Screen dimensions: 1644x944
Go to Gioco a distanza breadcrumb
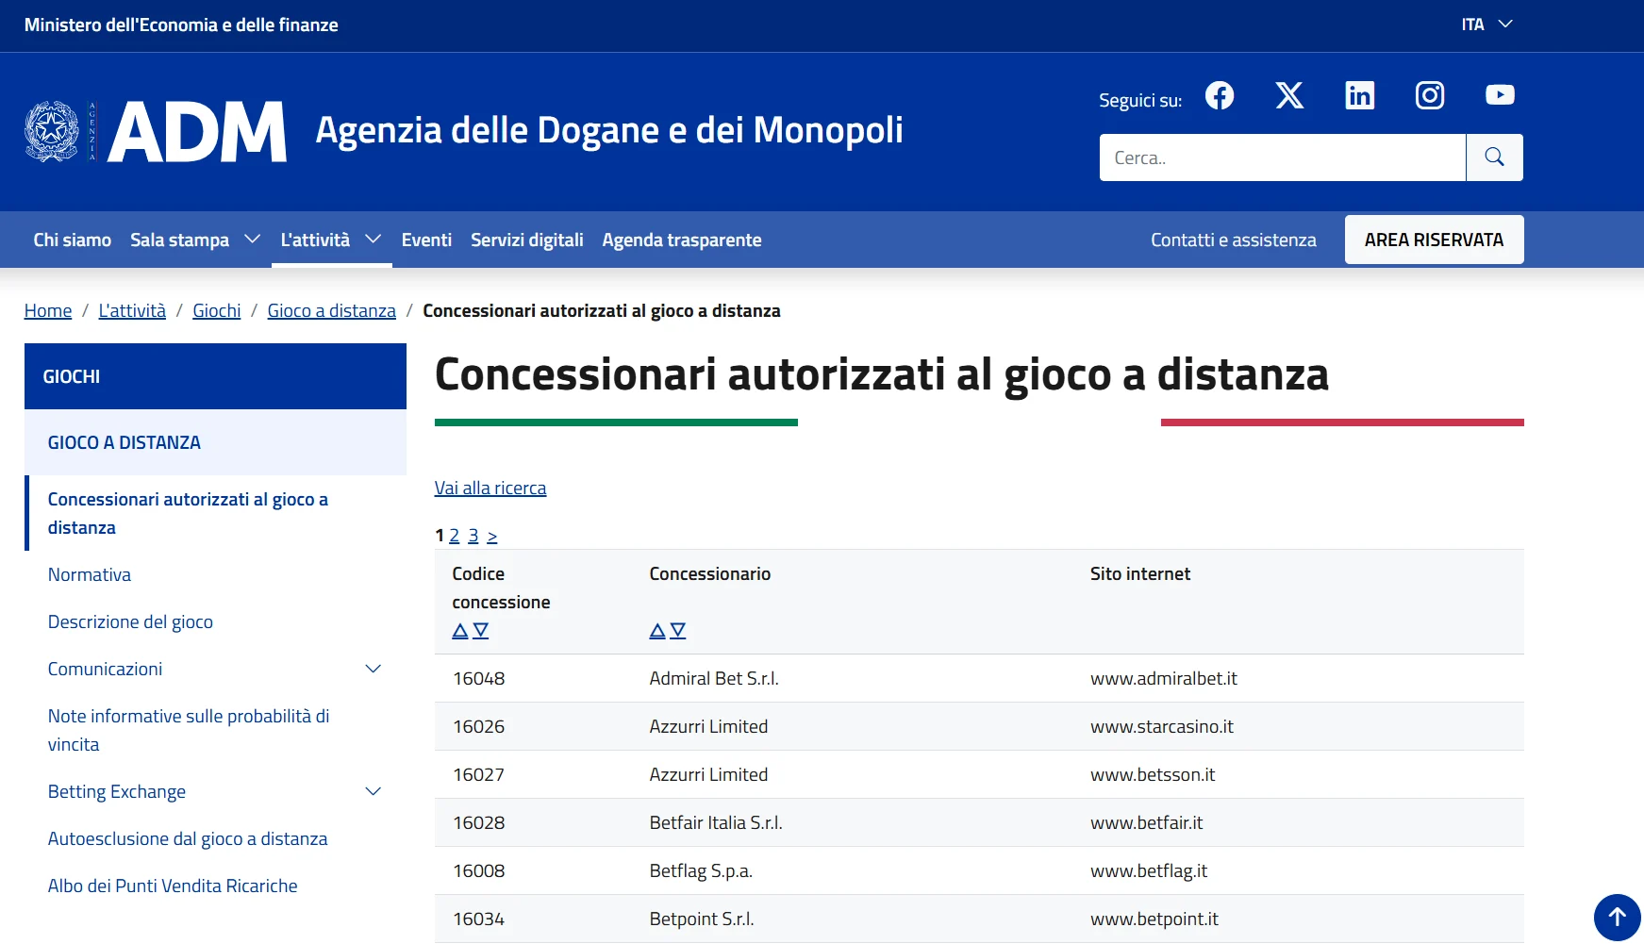pos(332,311)
